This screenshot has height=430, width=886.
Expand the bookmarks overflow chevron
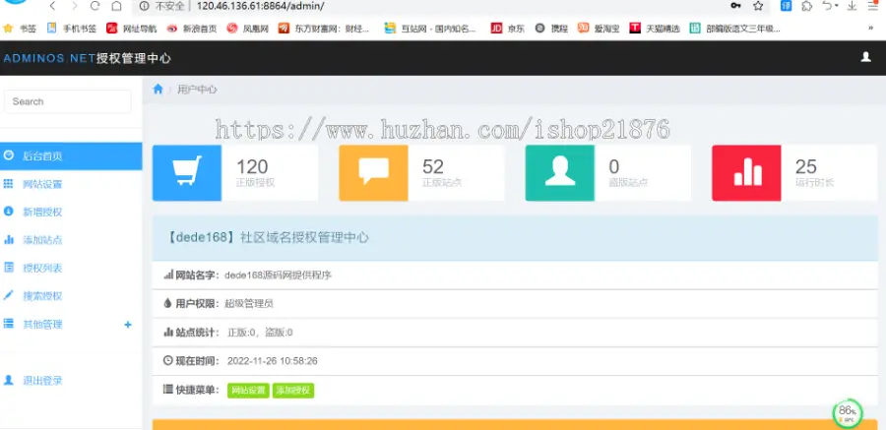pyautogui.click(x=871, y=29)
